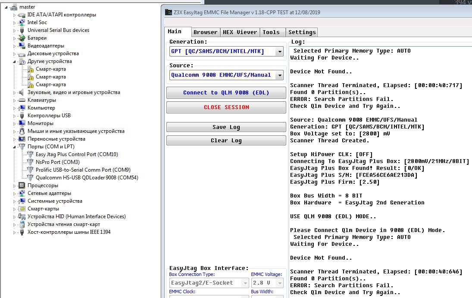The width and height of the screenshot is (472, 298).
Task: Click log line 'USE QLM 9008 (EDL) MODE..'
Action: (333, 216)
